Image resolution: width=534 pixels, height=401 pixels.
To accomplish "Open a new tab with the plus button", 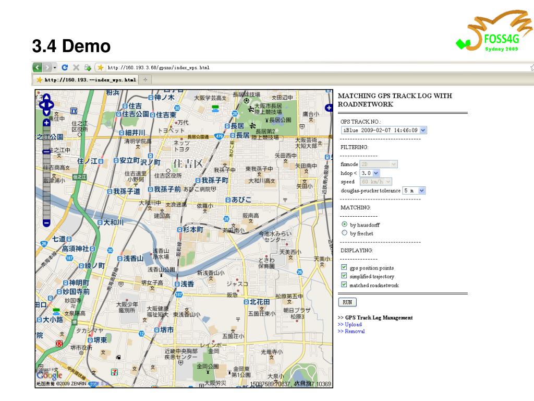I will tap(145, 80).
